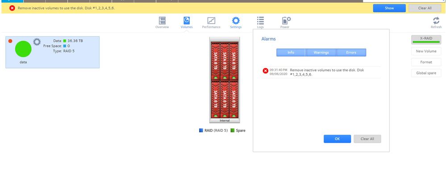Open the Logs page
The height and width of the screenshot is (187, 446).
coord(260,22)
